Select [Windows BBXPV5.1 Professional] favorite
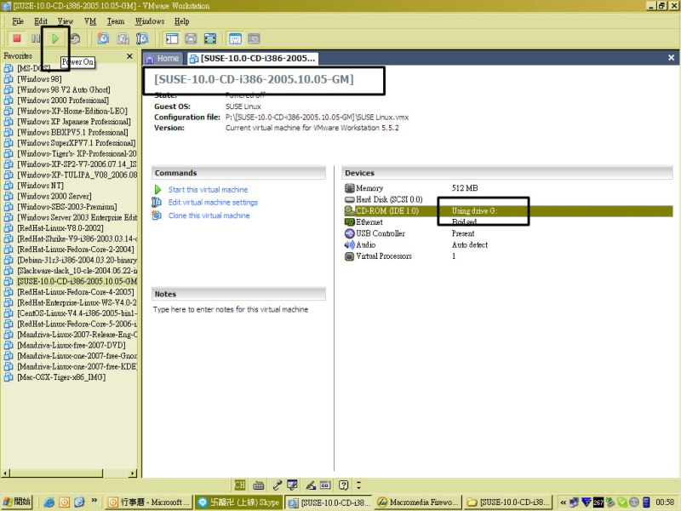Image resolution: width=681 pixels, height=511 pixels. [72, 133]
